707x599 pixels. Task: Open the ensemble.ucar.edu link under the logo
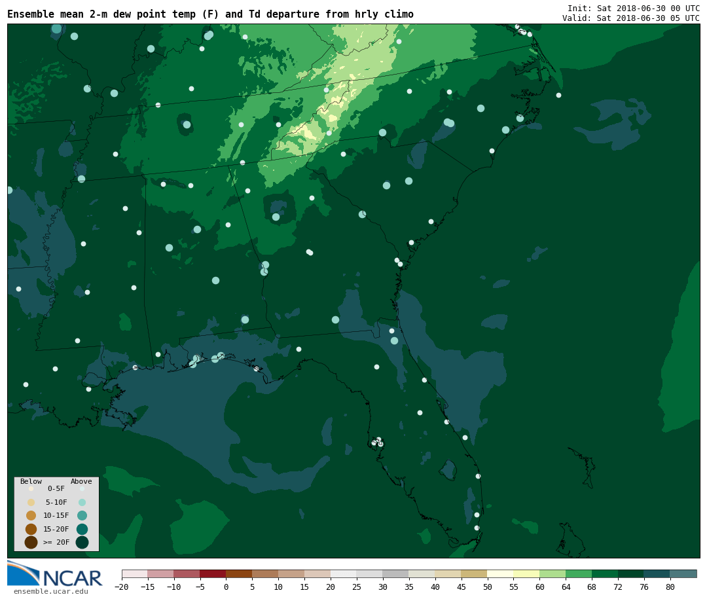(x=51, y=591)
